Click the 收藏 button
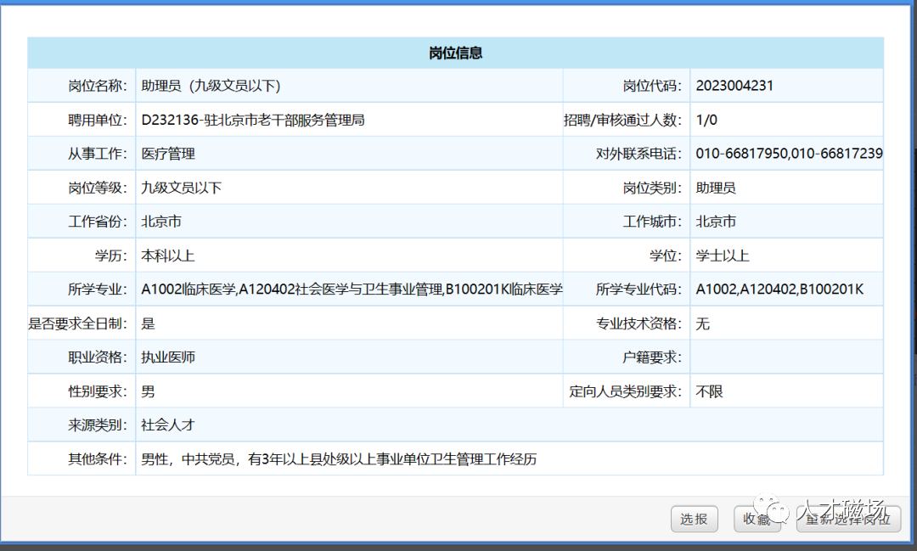The image size is (917, 551). [757, 519]
